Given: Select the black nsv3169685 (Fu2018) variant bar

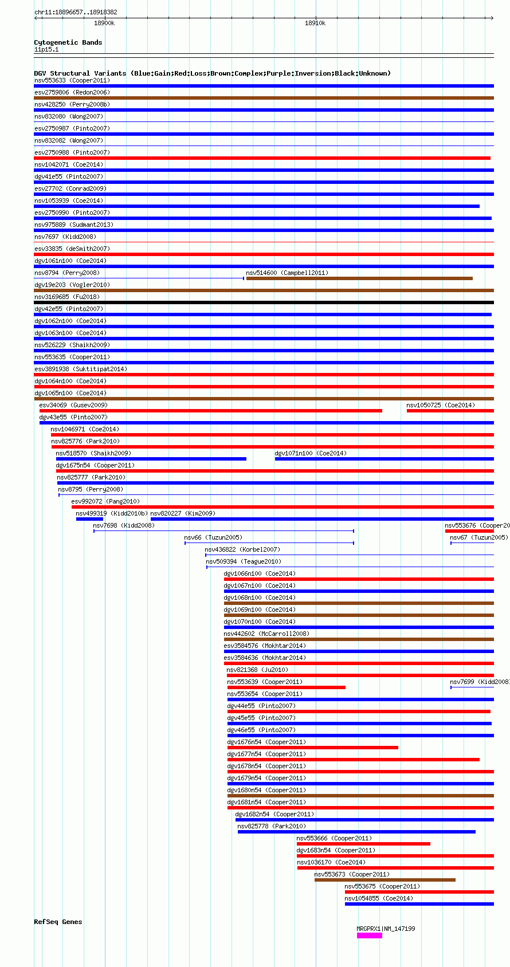Looking at the screenshot, I should click(264, 302).
